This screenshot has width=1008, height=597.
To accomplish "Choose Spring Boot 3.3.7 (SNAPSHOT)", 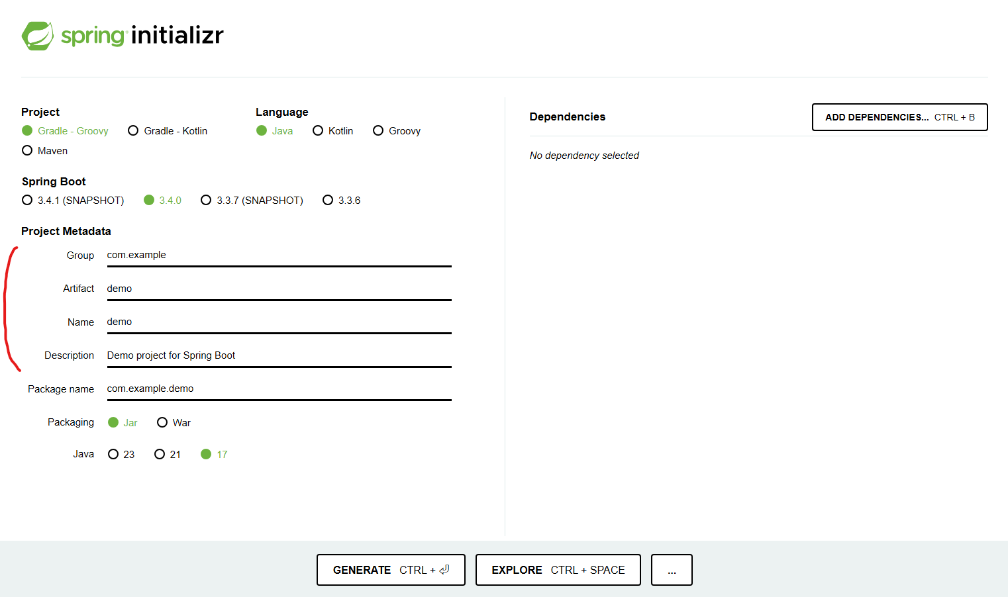I will pos(252,201).
